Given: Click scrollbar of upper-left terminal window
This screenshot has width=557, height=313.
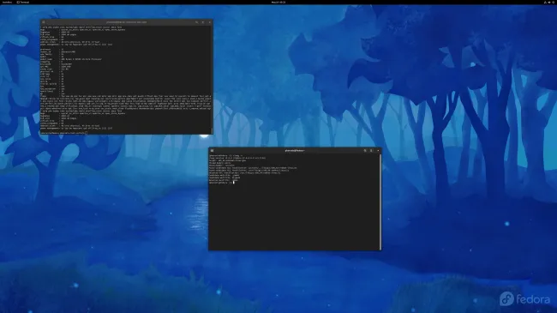Looking at the screenshot, I should (x=212, y=131).
